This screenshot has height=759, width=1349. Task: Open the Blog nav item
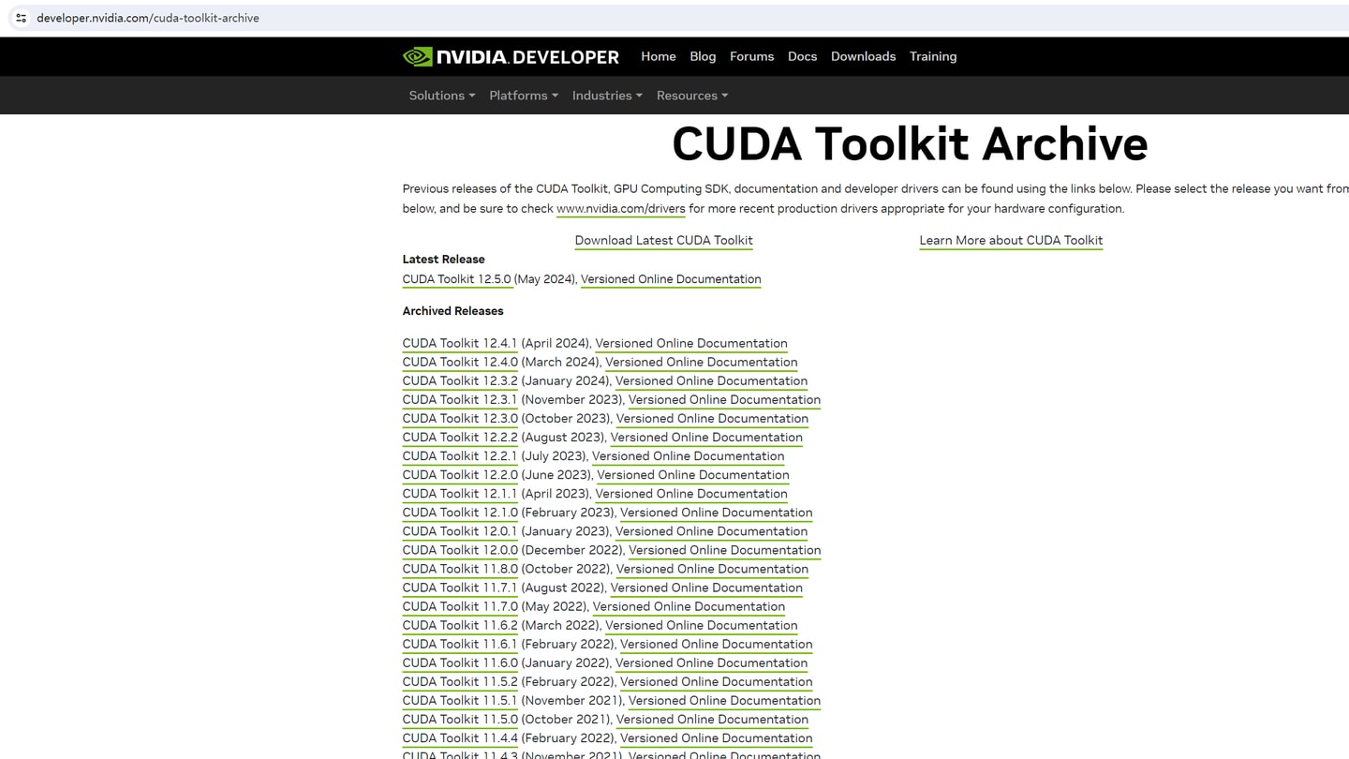[x=703, y=56]
